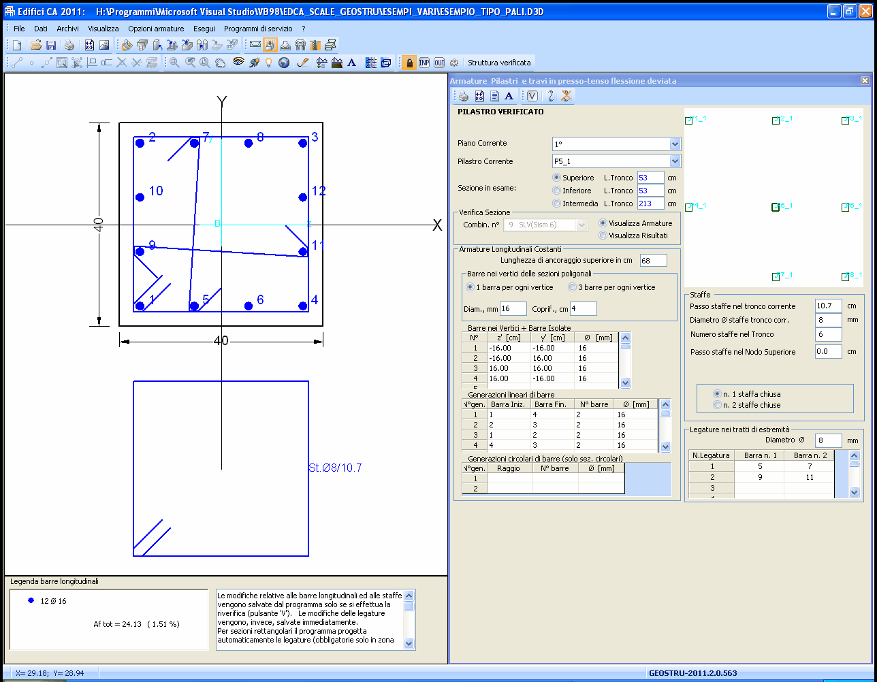This screenshot has height=682, width=877.
Task: Click the down arrow of the 'Generazioni lineari' table scrollbar
Action: point(666,446)
